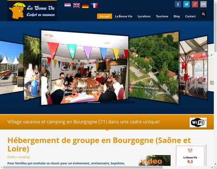Expand the Locations menu

click(x=144, y=16)
